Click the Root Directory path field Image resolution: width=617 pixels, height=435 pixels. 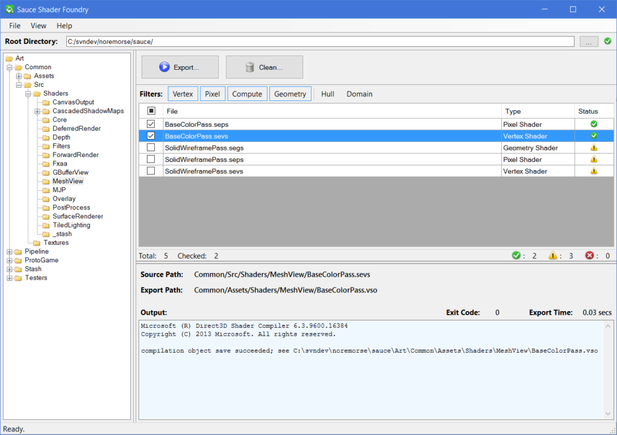[x=320, y=42]
